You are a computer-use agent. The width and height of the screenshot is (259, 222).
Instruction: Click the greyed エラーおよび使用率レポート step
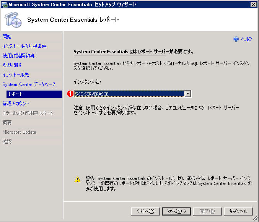(x=28, y=113)
